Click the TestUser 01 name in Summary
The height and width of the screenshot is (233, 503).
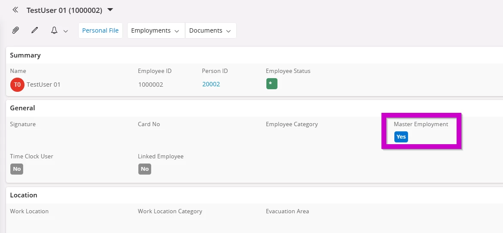click(43, 85)
